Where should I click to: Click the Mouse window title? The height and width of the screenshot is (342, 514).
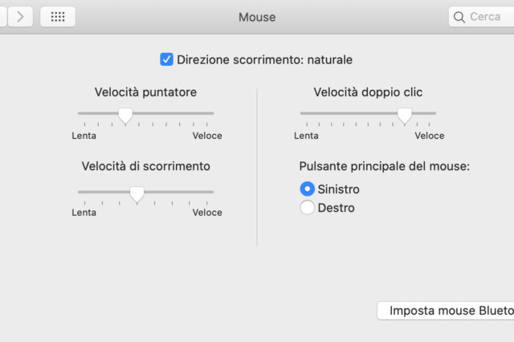click(257, 17)
